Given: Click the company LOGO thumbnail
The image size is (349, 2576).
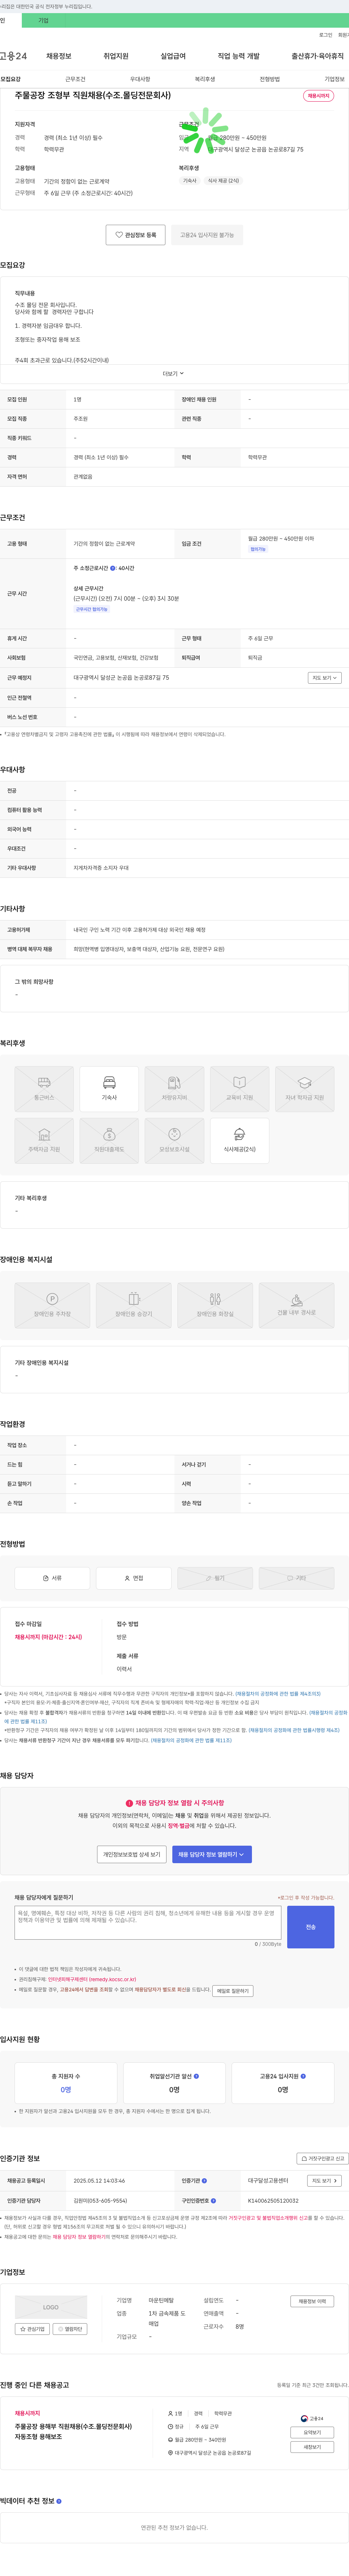Looking at the screenshot, I should coord(51,2307).
